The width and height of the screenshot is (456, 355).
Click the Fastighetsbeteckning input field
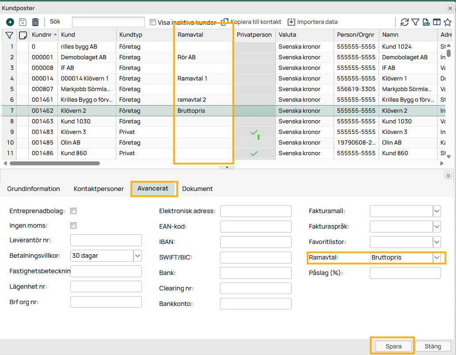click(106, 271)
